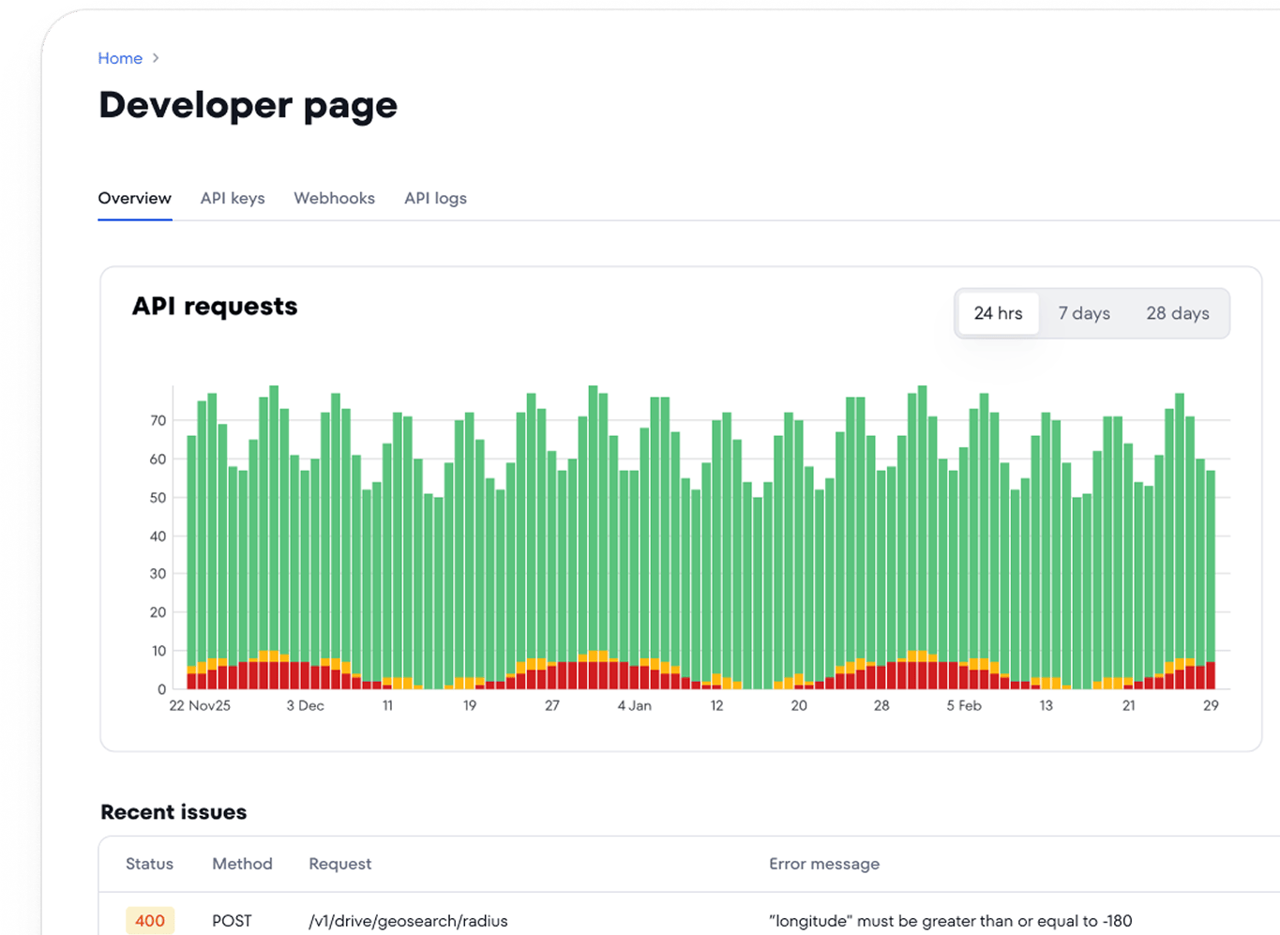Select the Overview tab
Screen dimensions: 1280x935
(135, 198)
